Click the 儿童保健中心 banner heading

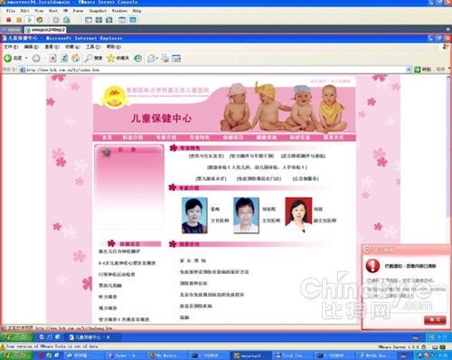pyautogui.click(x=161, y=118)
